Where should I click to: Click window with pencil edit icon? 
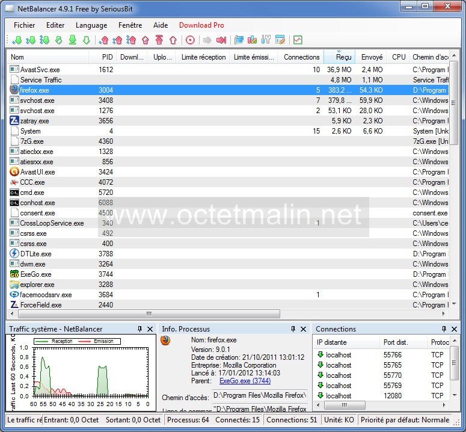[x=280, y=40]
